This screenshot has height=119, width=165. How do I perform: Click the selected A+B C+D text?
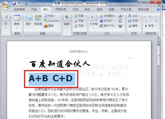51,79
